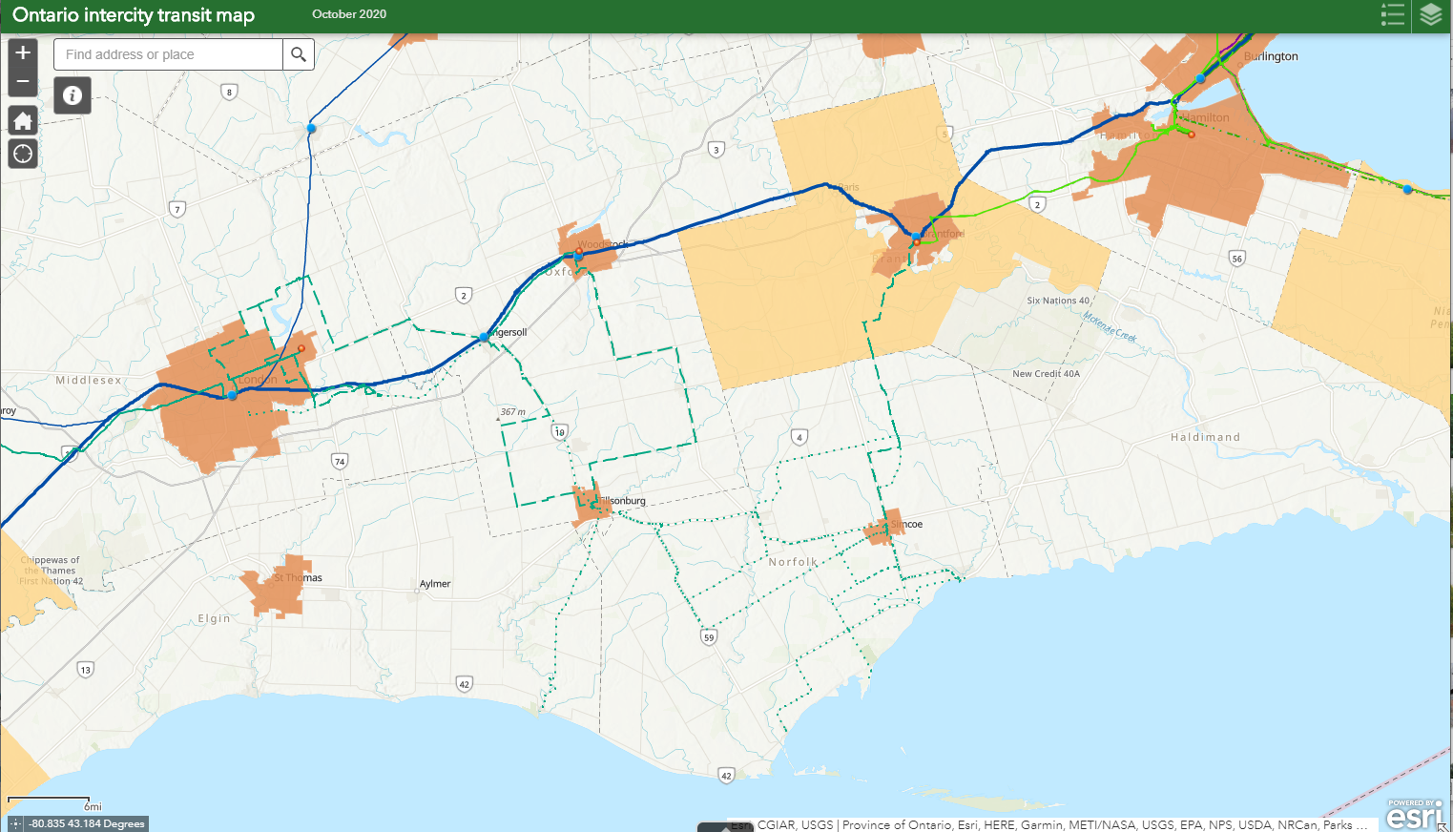
Task: Open the About info panel
Action: (x=73, y=95)
